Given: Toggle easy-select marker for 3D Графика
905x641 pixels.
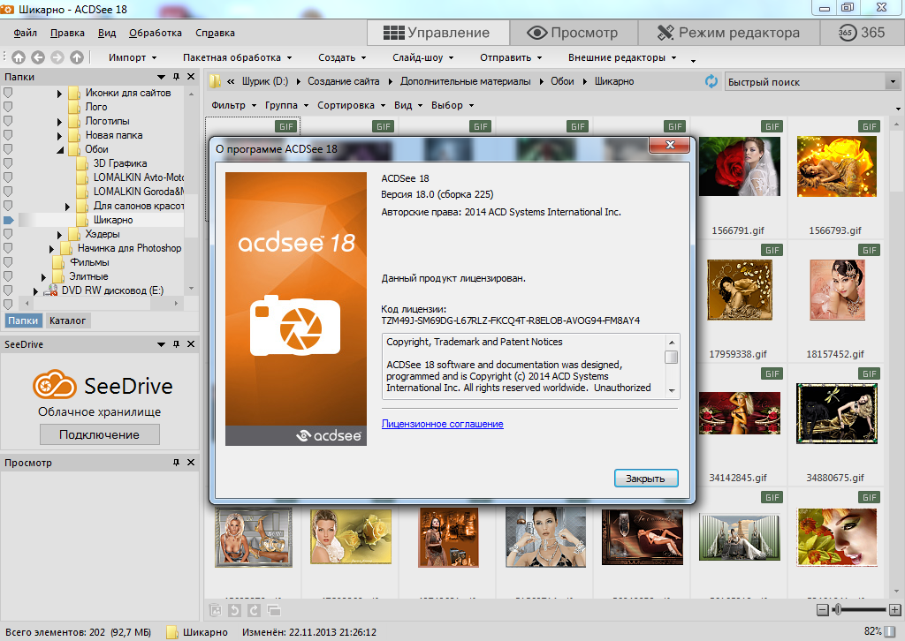Looking at the screenshot, I should click(x=8, y=163).
